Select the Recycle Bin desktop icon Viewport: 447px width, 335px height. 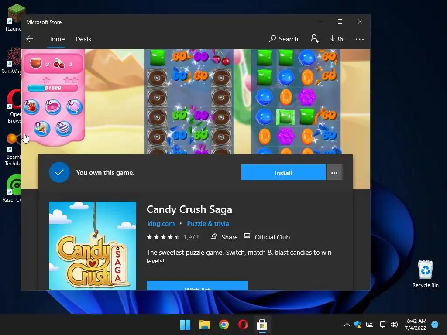(x=425, y=274)
